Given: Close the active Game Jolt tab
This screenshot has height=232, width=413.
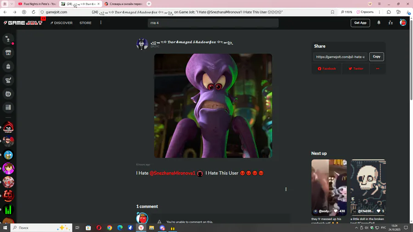Looking at the screenshot, I should click(99, 4).
